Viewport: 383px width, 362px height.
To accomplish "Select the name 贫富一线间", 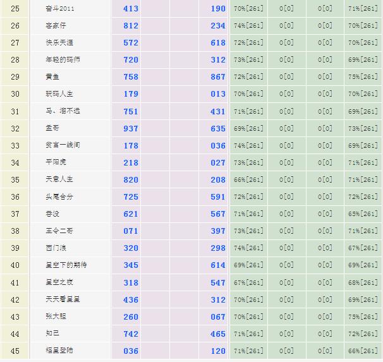I will click(x=63, y=145).
